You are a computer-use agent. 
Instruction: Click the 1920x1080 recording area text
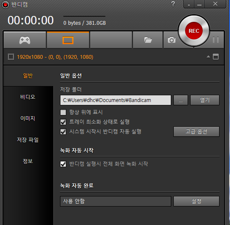coord(55,57)
